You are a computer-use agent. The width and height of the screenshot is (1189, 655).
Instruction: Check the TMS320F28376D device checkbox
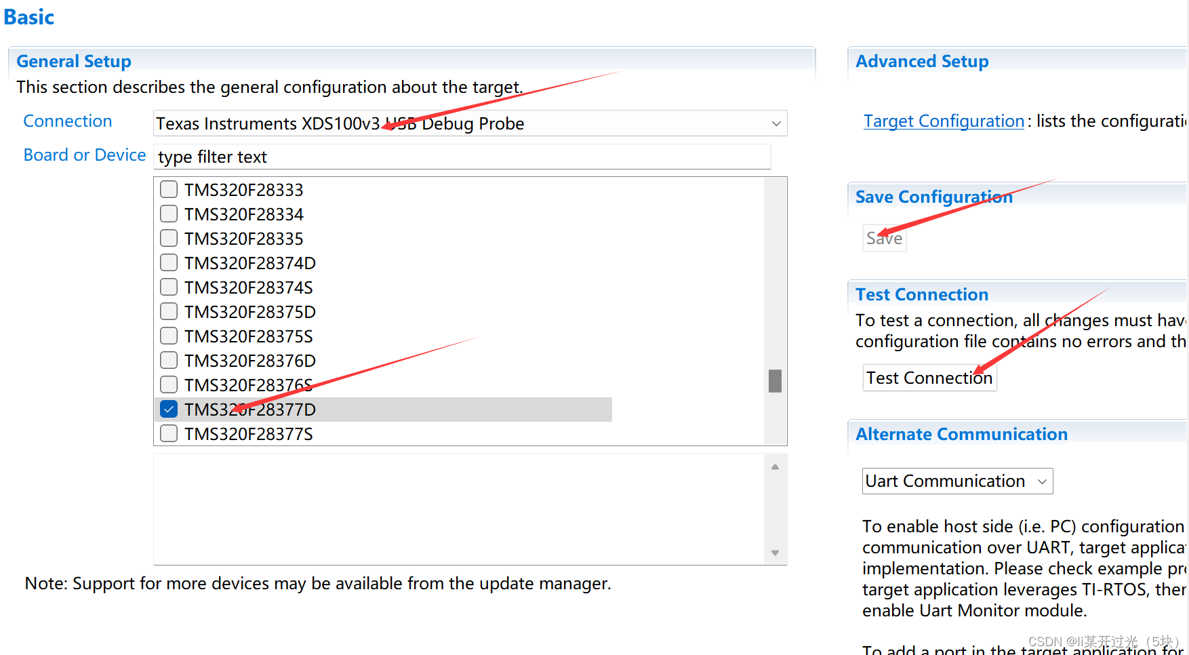169,360
